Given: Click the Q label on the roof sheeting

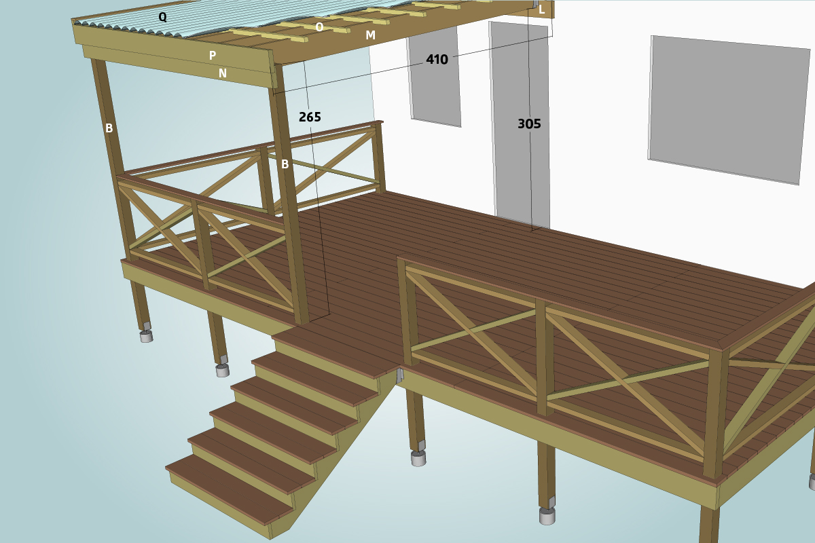Looking at the screenshot, I should (x=162, y=18).
